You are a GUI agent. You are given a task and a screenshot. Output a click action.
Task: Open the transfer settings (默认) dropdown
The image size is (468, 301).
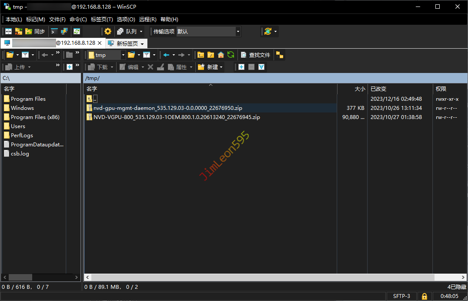[238, 31]
